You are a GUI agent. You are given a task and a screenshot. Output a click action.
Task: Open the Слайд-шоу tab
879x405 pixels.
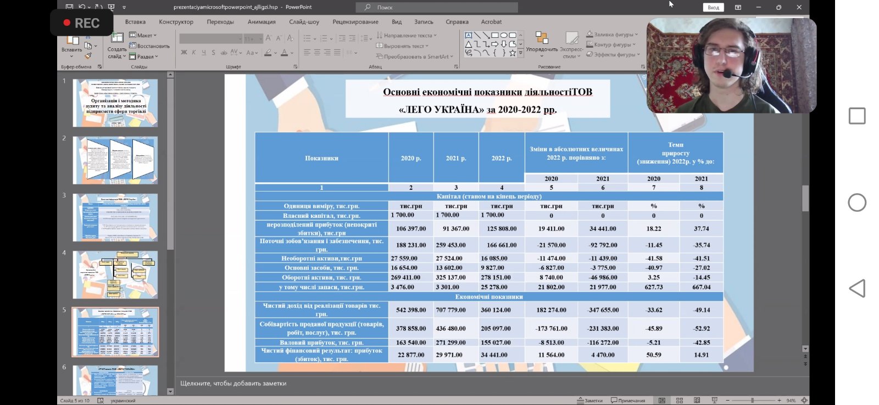pyautogui.click(x=304, y=22)
